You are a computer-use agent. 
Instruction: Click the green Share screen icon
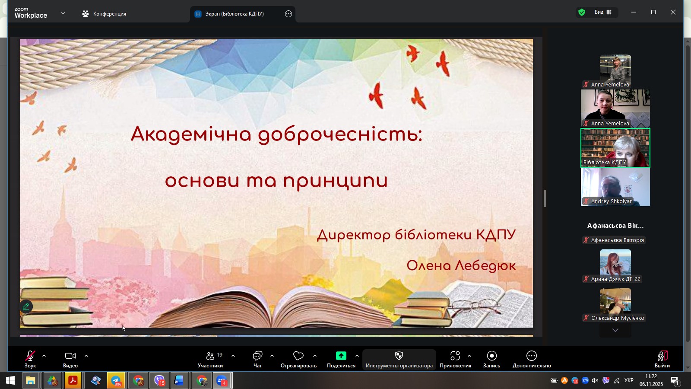point(341,356)
